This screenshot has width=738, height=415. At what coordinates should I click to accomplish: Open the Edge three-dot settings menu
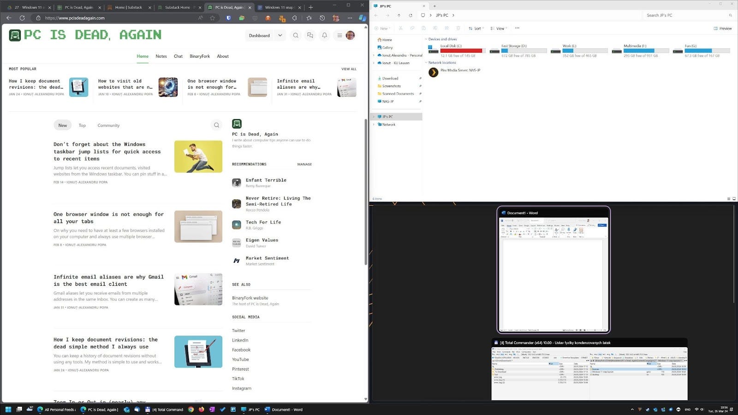coord(350,18)
